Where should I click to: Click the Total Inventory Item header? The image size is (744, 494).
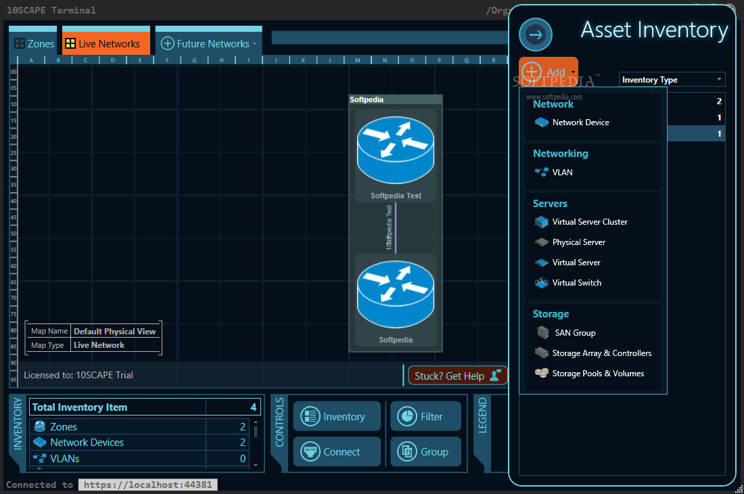145,407
